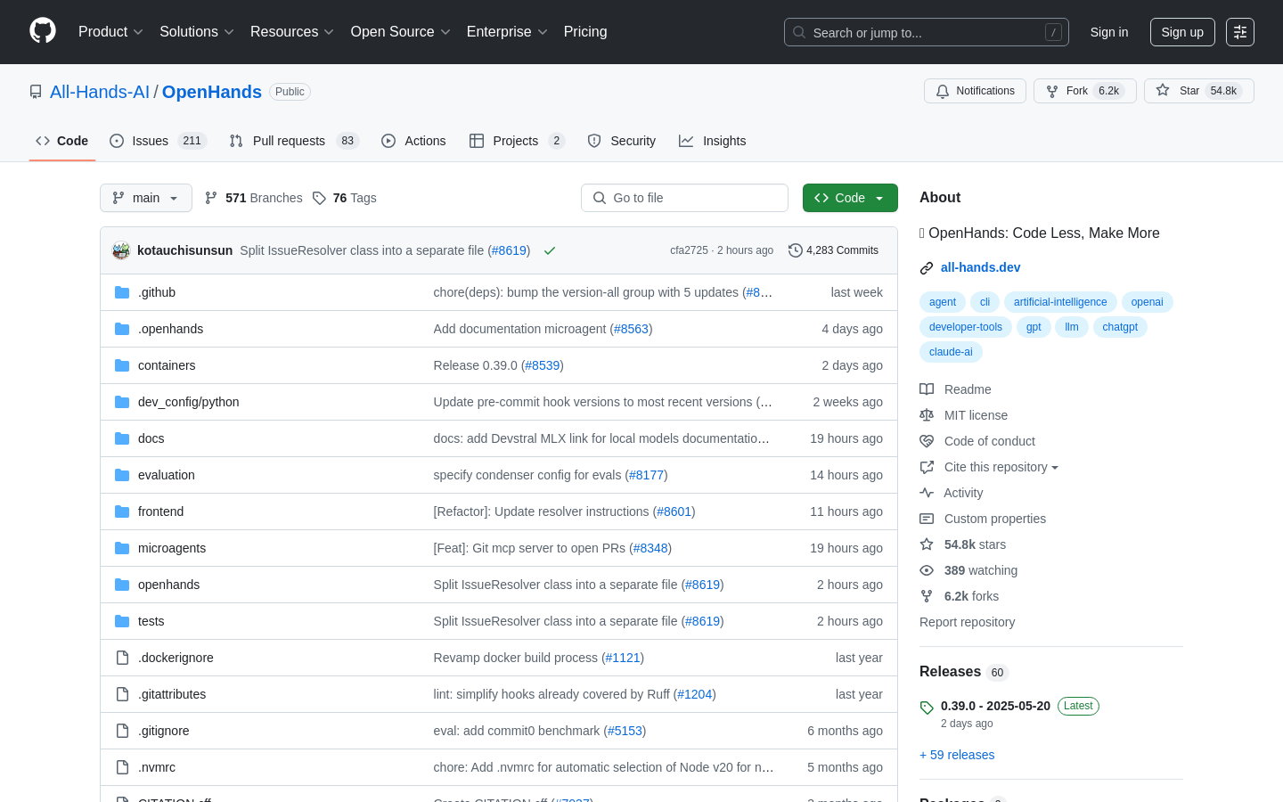1283x802 pixels.
Task: Switch to the Code tab
Action: click(x=62, y=141)
